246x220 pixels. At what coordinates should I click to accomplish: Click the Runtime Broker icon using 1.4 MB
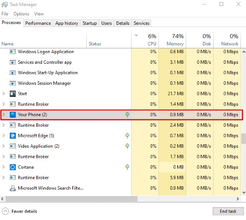[x=13, y=104]
